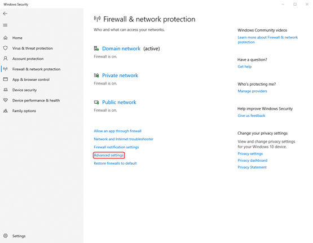Open Settings gear icon in the sidebar
Image resolution: width=313 pixels, height=243 pixels.
(x=6, y=236)
